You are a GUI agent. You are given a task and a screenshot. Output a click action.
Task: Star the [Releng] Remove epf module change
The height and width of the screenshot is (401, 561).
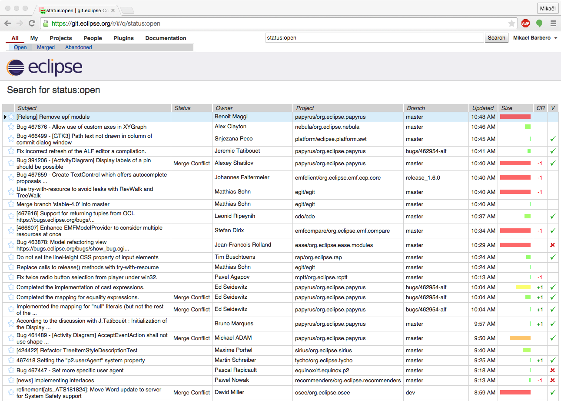click(11, 117)
